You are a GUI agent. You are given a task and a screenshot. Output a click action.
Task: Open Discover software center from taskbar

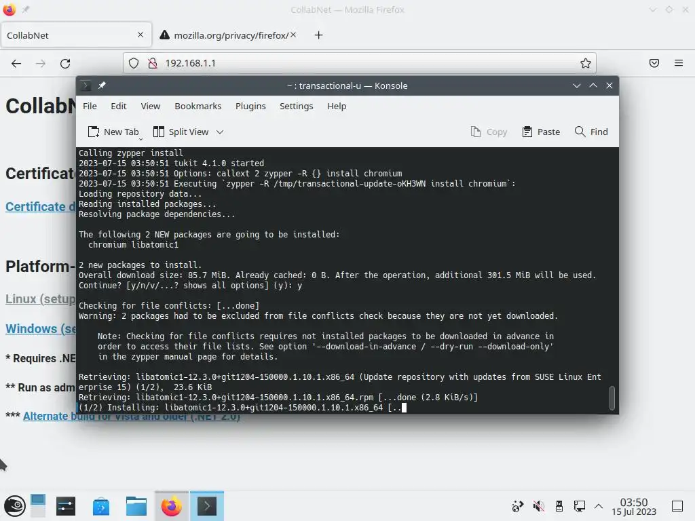[x=101, y=506]
